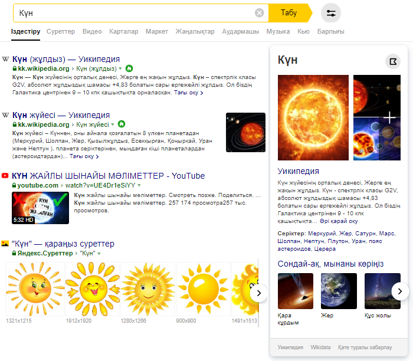Image resolution: width=413 pixels, height=361 pixels.
Task: Click the Табу search button
Action: tap(289, 12)
